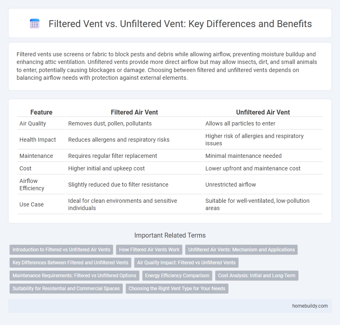This screenshot has width=340, height=325.
Task: Click the 'Feature' column header
Action: [x=41, y=112]
